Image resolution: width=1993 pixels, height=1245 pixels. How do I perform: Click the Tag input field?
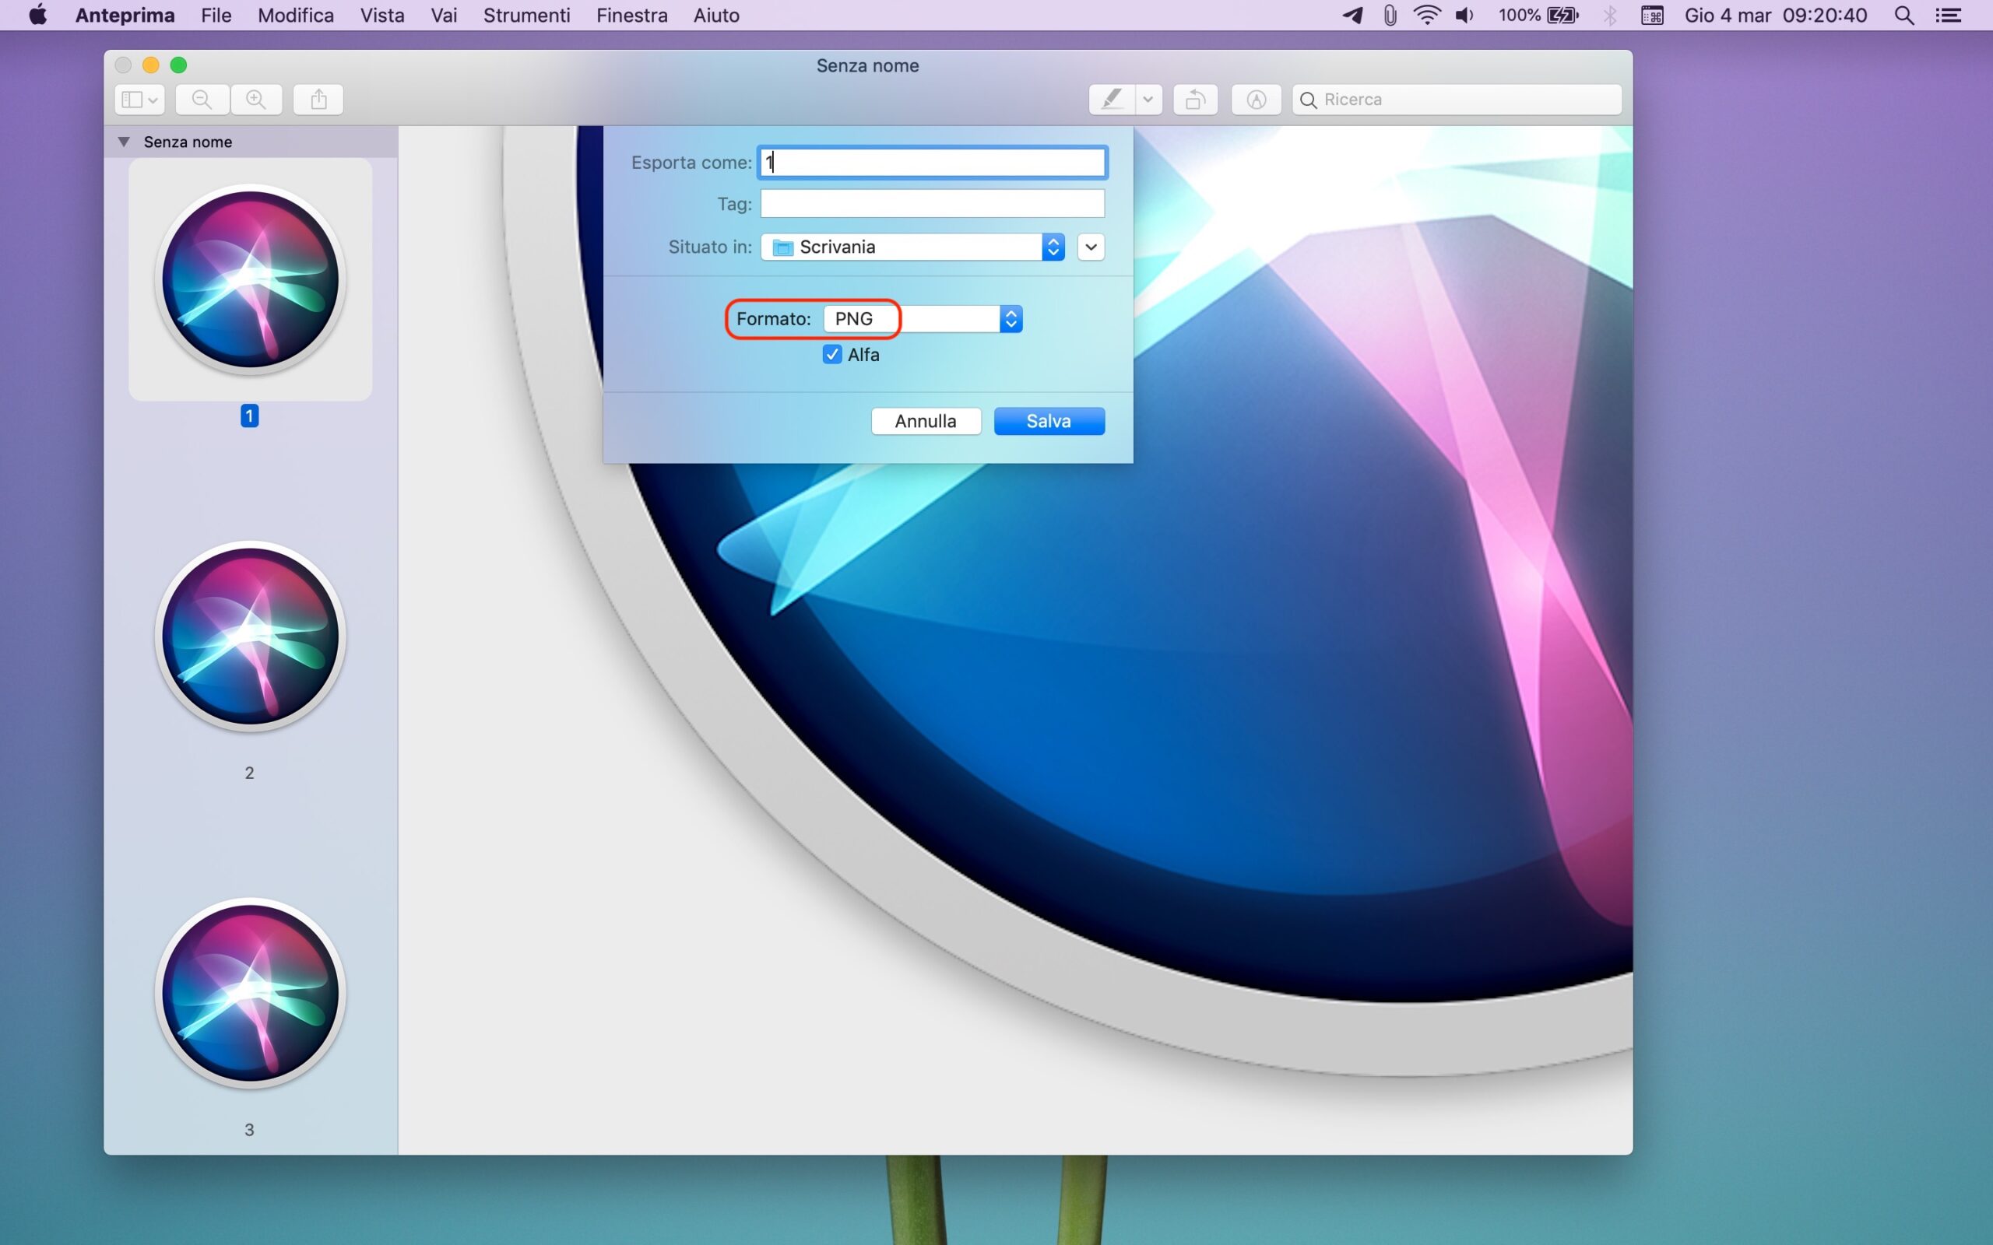[931, 203]
